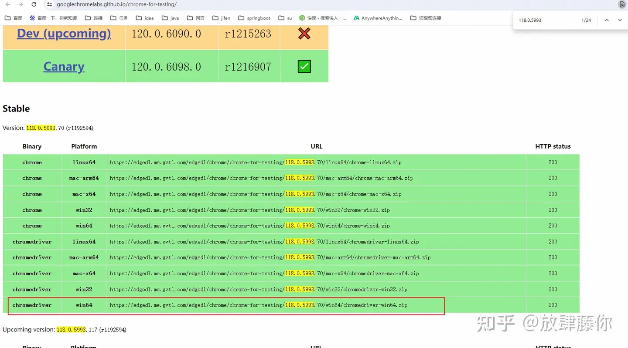Click HTTP status 200 for chrome linux64
This screenshot has width=628, height=348.
(553, 162)
